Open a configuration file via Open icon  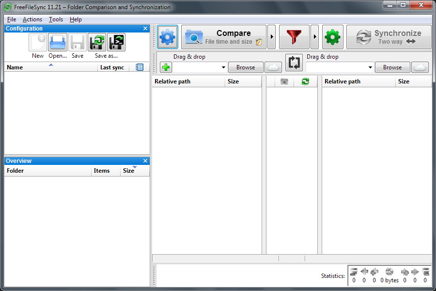pyautogui.click(x=58, y=42)
